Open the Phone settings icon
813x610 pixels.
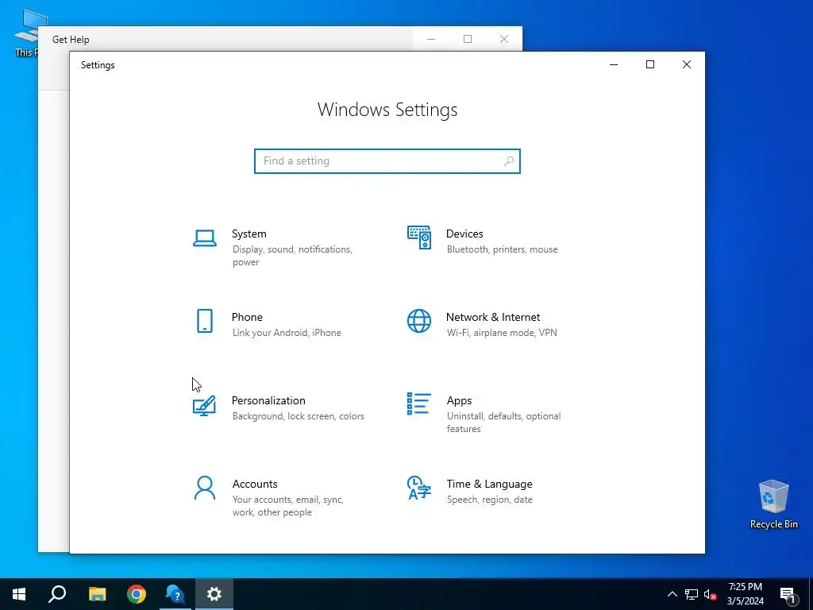coord(205,321)
